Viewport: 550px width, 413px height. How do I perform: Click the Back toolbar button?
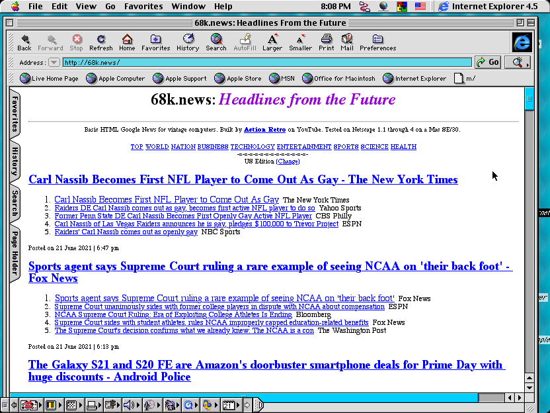click(x=24, y=42)
